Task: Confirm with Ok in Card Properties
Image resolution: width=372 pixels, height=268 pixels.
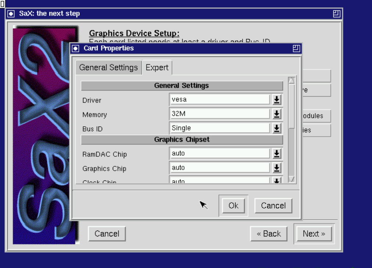Action: [x=233, y=206]
